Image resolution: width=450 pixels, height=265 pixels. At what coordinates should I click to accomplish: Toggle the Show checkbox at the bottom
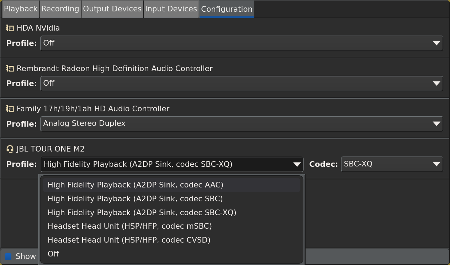tap(8, 256)
